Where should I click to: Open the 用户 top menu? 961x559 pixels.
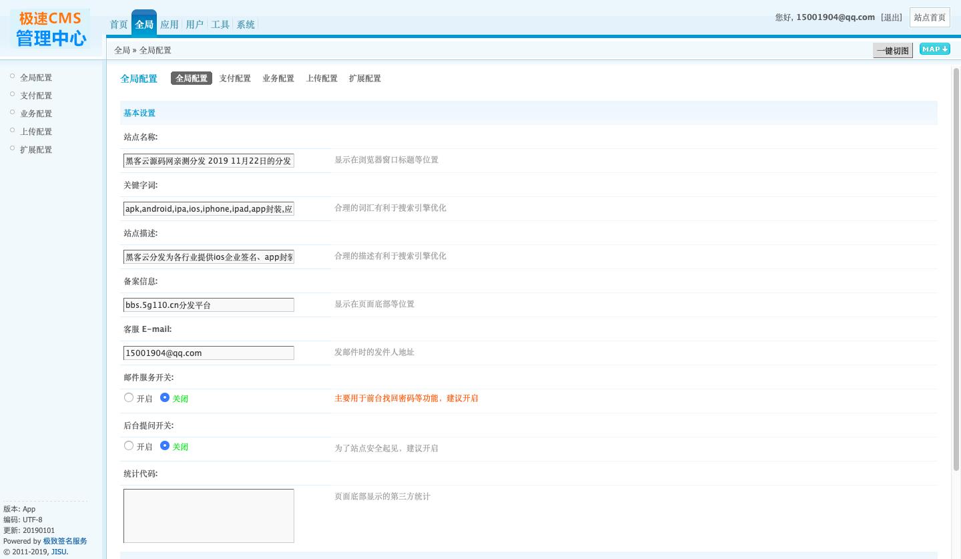point(194,25)
